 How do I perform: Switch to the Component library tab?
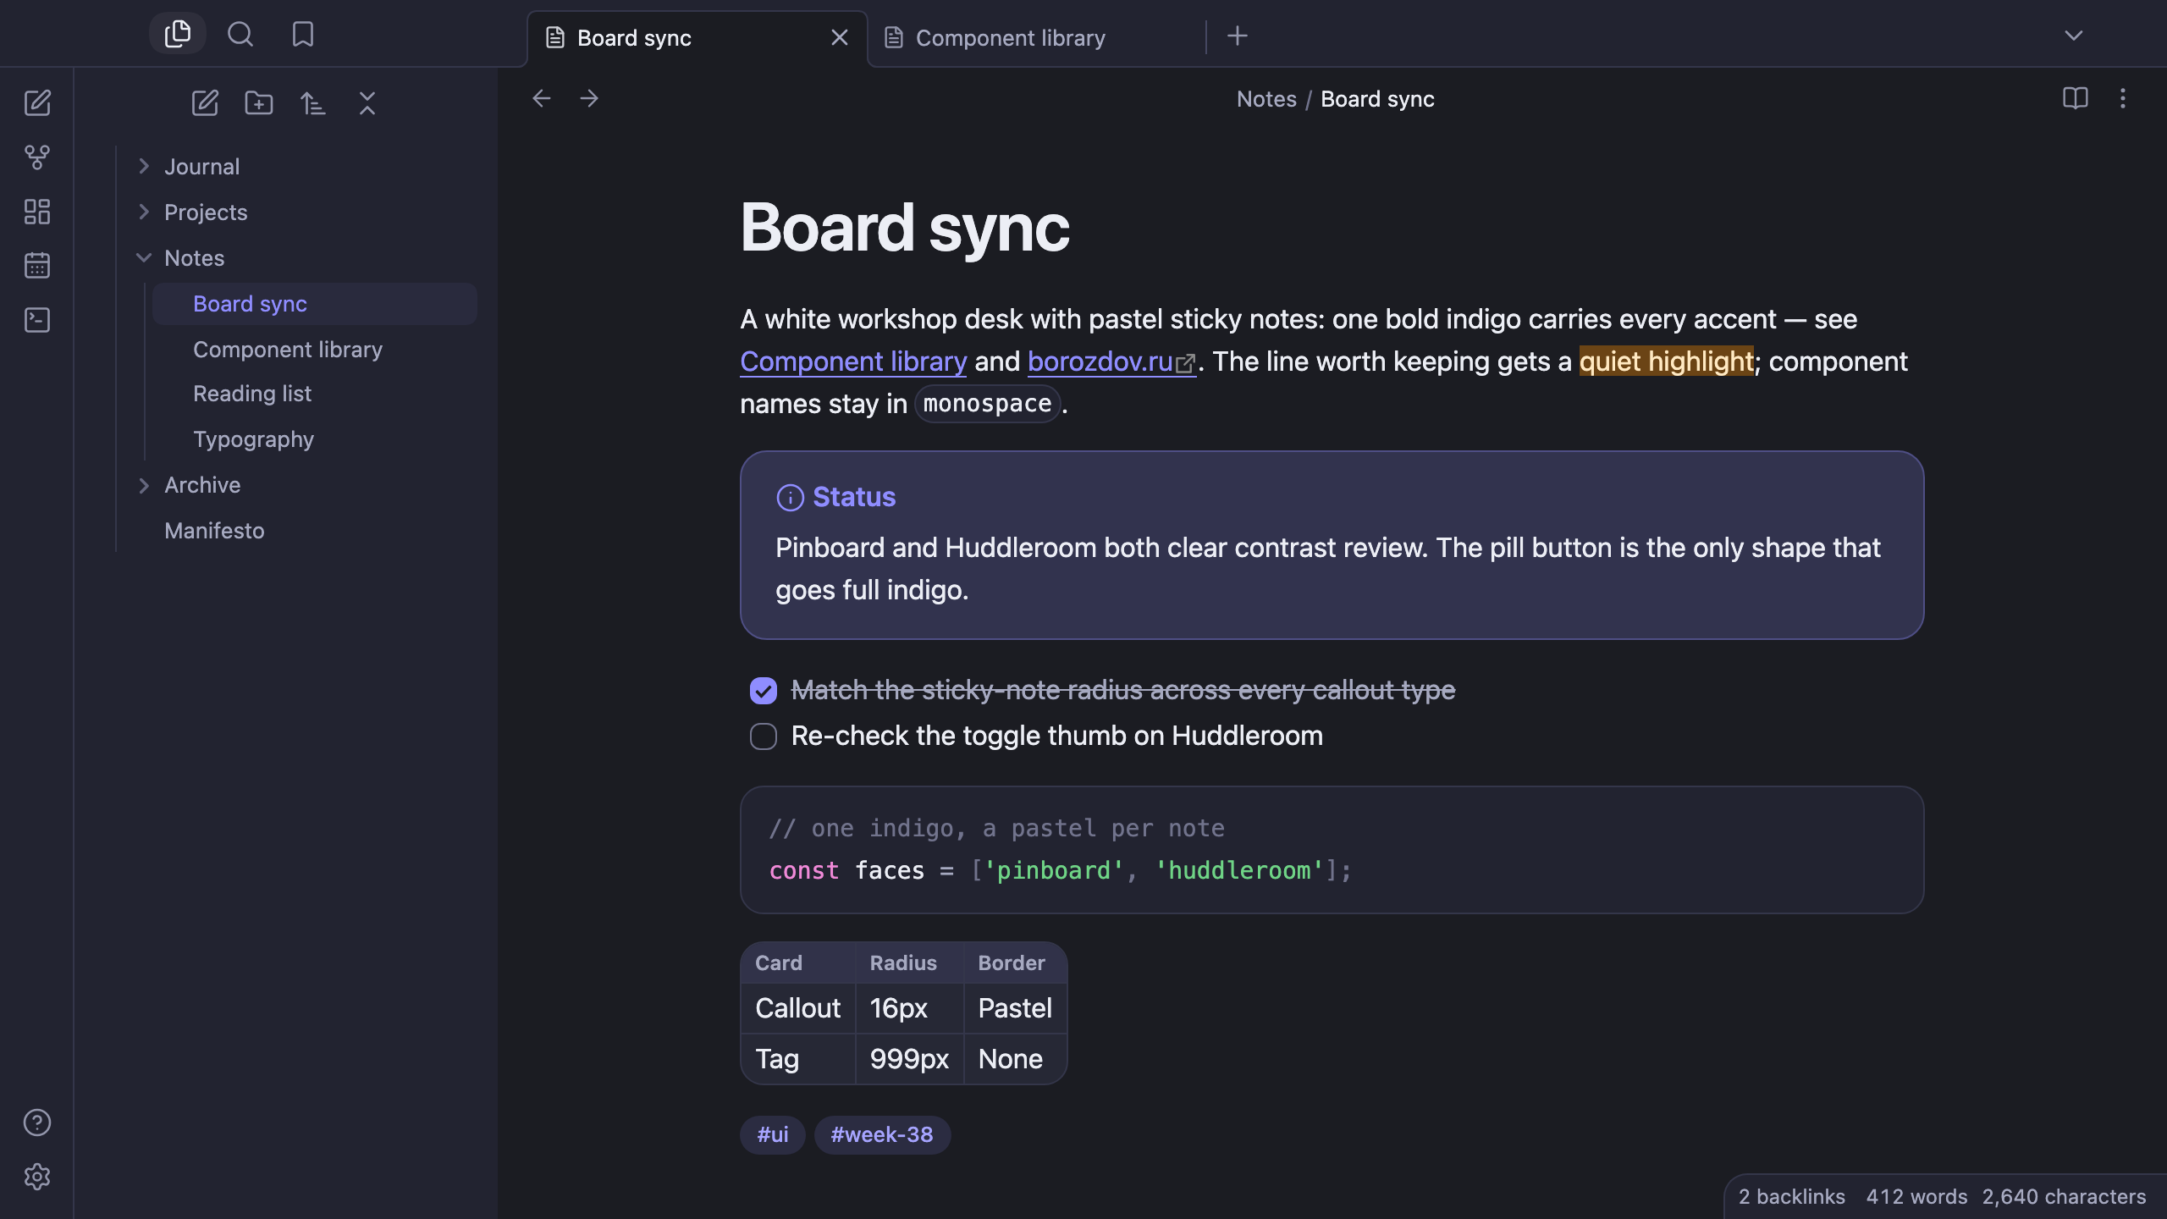[x=1036, y=38]
